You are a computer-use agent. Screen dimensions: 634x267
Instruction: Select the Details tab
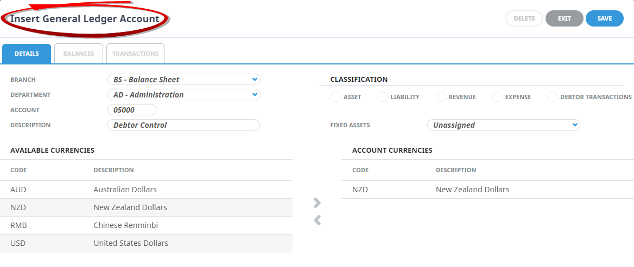[27, 54]
